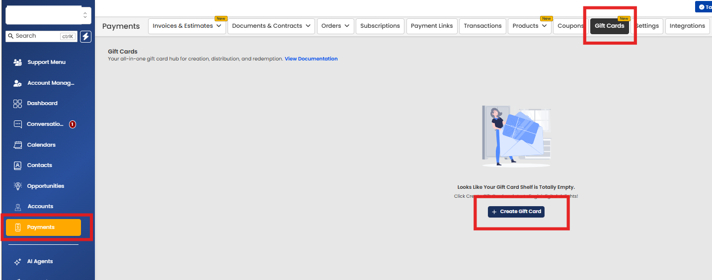The height and width of the screenshot is (280, 712).
Task: Switch to the Settings tab
Action: coord(647,26)
